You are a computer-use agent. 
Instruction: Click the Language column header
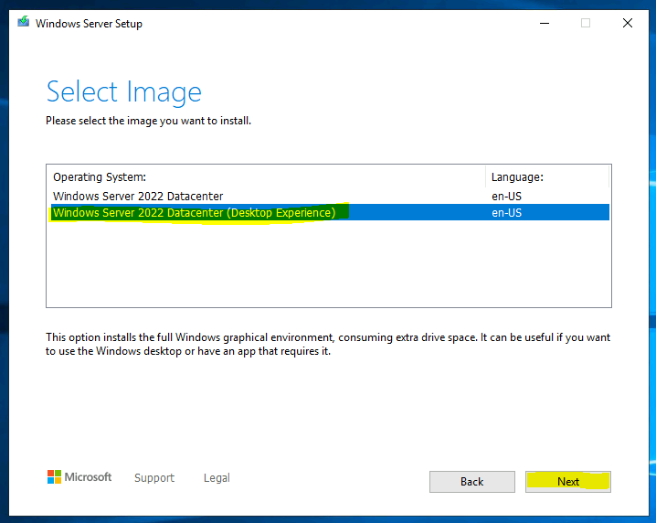click(547, 177)
